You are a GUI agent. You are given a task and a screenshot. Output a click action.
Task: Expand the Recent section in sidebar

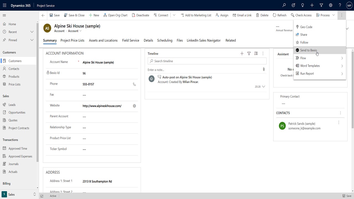pyautogui.click(x=32, y=32)
